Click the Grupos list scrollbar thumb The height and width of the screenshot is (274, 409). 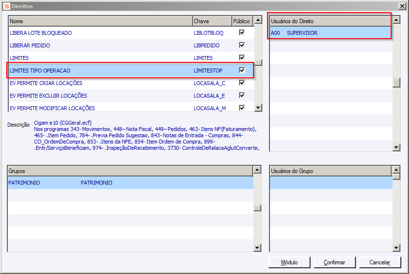[x=257, y=208]
